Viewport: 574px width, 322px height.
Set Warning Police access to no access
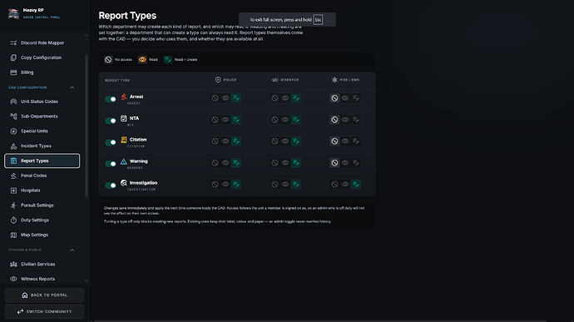(215, 162)
